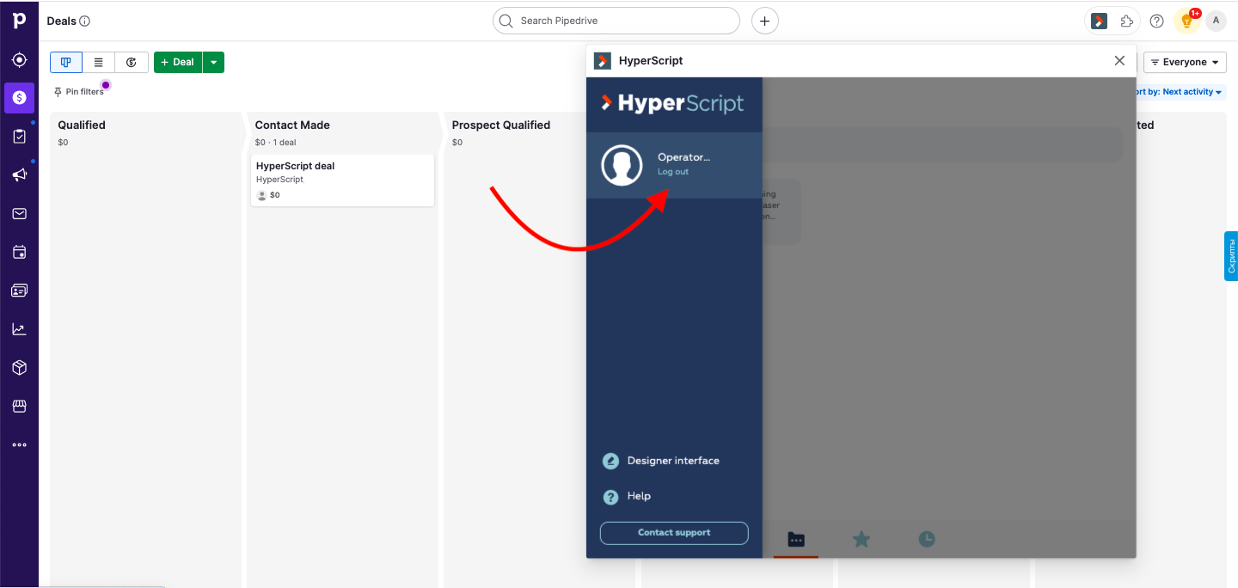Open the account avatar A menu
Viewport: 1238px width, 588px height.
pos(1216,21)
